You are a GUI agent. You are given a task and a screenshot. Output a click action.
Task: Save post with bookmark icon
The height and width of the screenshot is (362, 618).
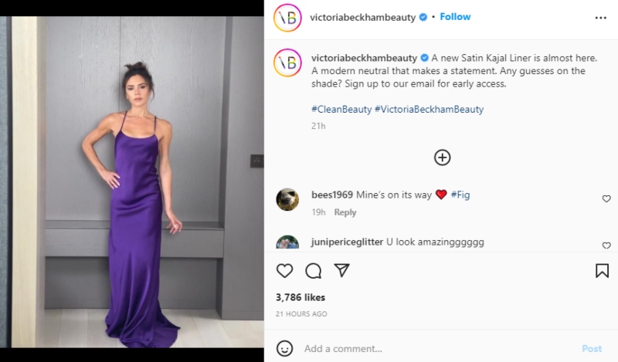click(602, 271)
